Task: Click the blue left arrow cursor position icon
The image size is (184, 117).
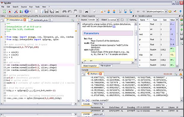Action: [125, 11]
